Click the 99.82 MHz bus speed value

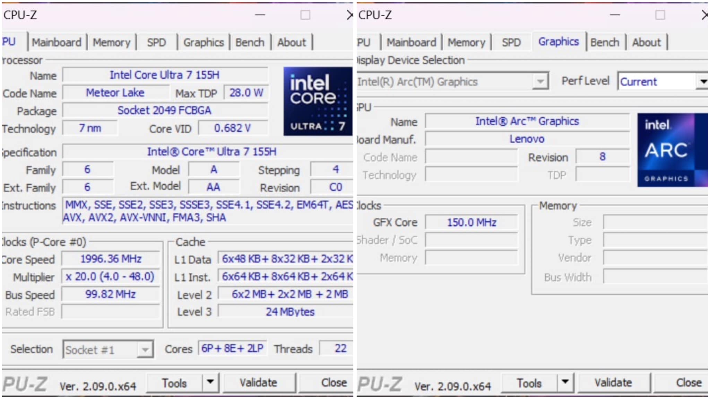[x=111, y=294]
